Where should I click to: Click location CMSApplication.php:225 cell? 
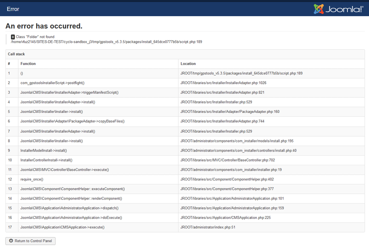coord(226,218)
